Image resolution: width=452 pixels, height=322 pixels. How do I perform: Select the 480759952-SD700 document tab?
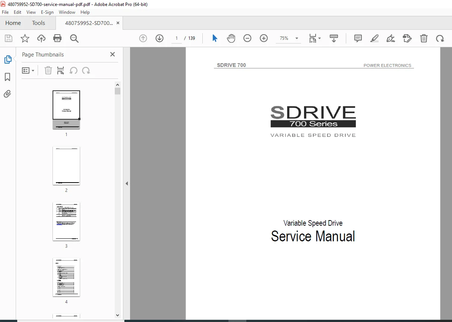(x=89, y=23)
